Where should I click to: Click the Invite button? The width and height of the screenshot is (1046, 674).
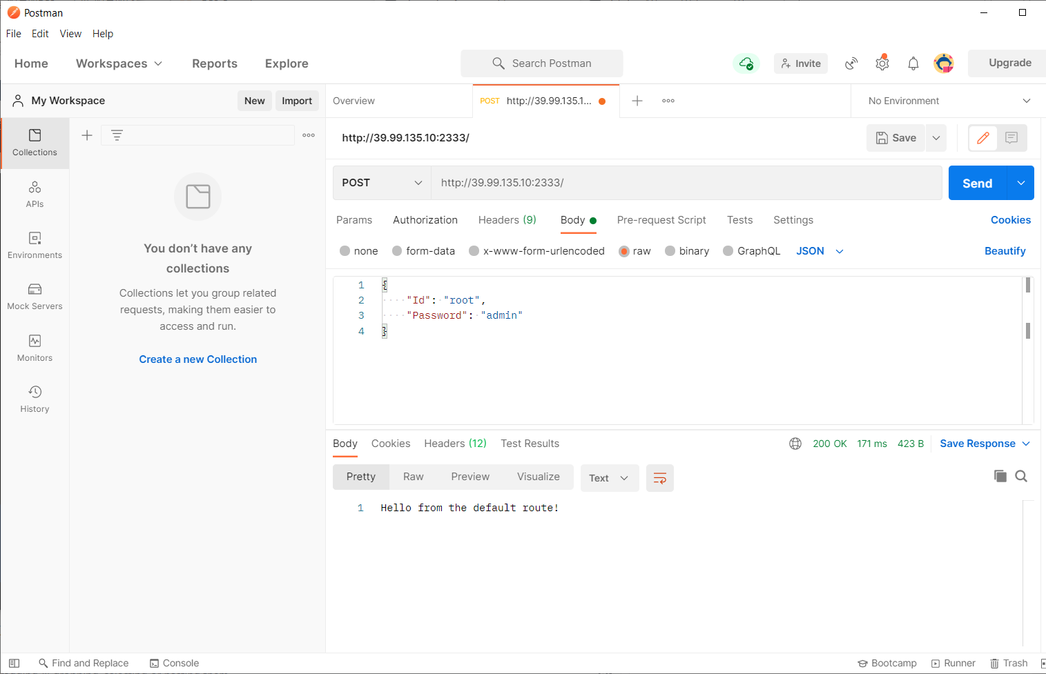pos(801,63)
